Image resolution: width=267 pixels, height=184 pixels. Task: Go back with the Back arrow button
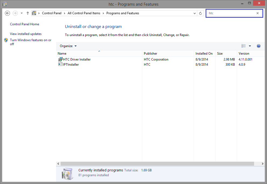click(x=7, y=13)
